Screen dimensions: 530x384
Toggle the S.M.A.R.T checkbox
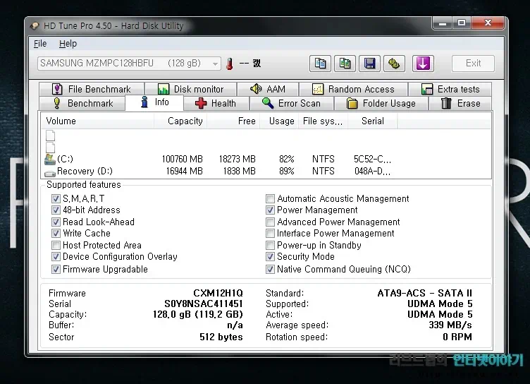coord(56,198)
